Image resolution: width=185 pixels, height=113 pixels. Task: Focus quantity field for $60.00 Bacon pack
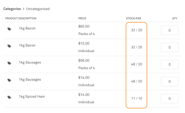(x=169, y=30)
